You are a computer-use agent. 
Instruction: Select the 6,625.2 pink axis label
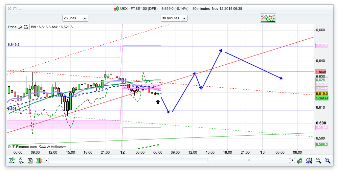pos(322,84)
